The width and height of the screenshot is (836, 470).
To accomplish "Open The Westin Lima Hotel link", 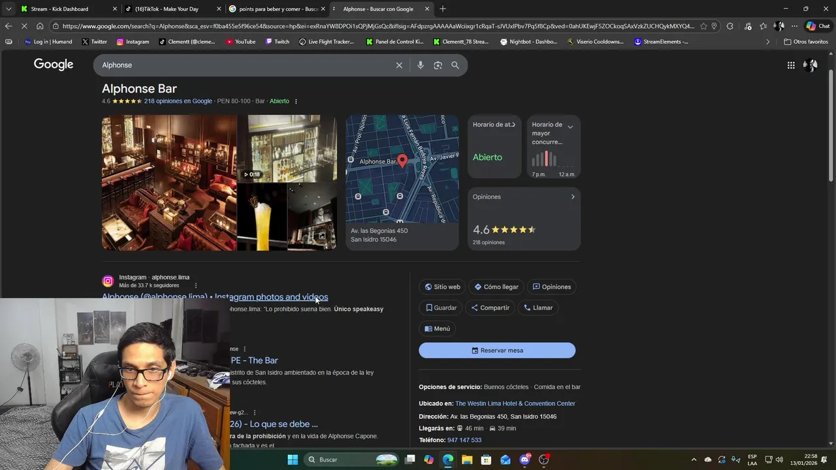I will [x=515, y=403].
